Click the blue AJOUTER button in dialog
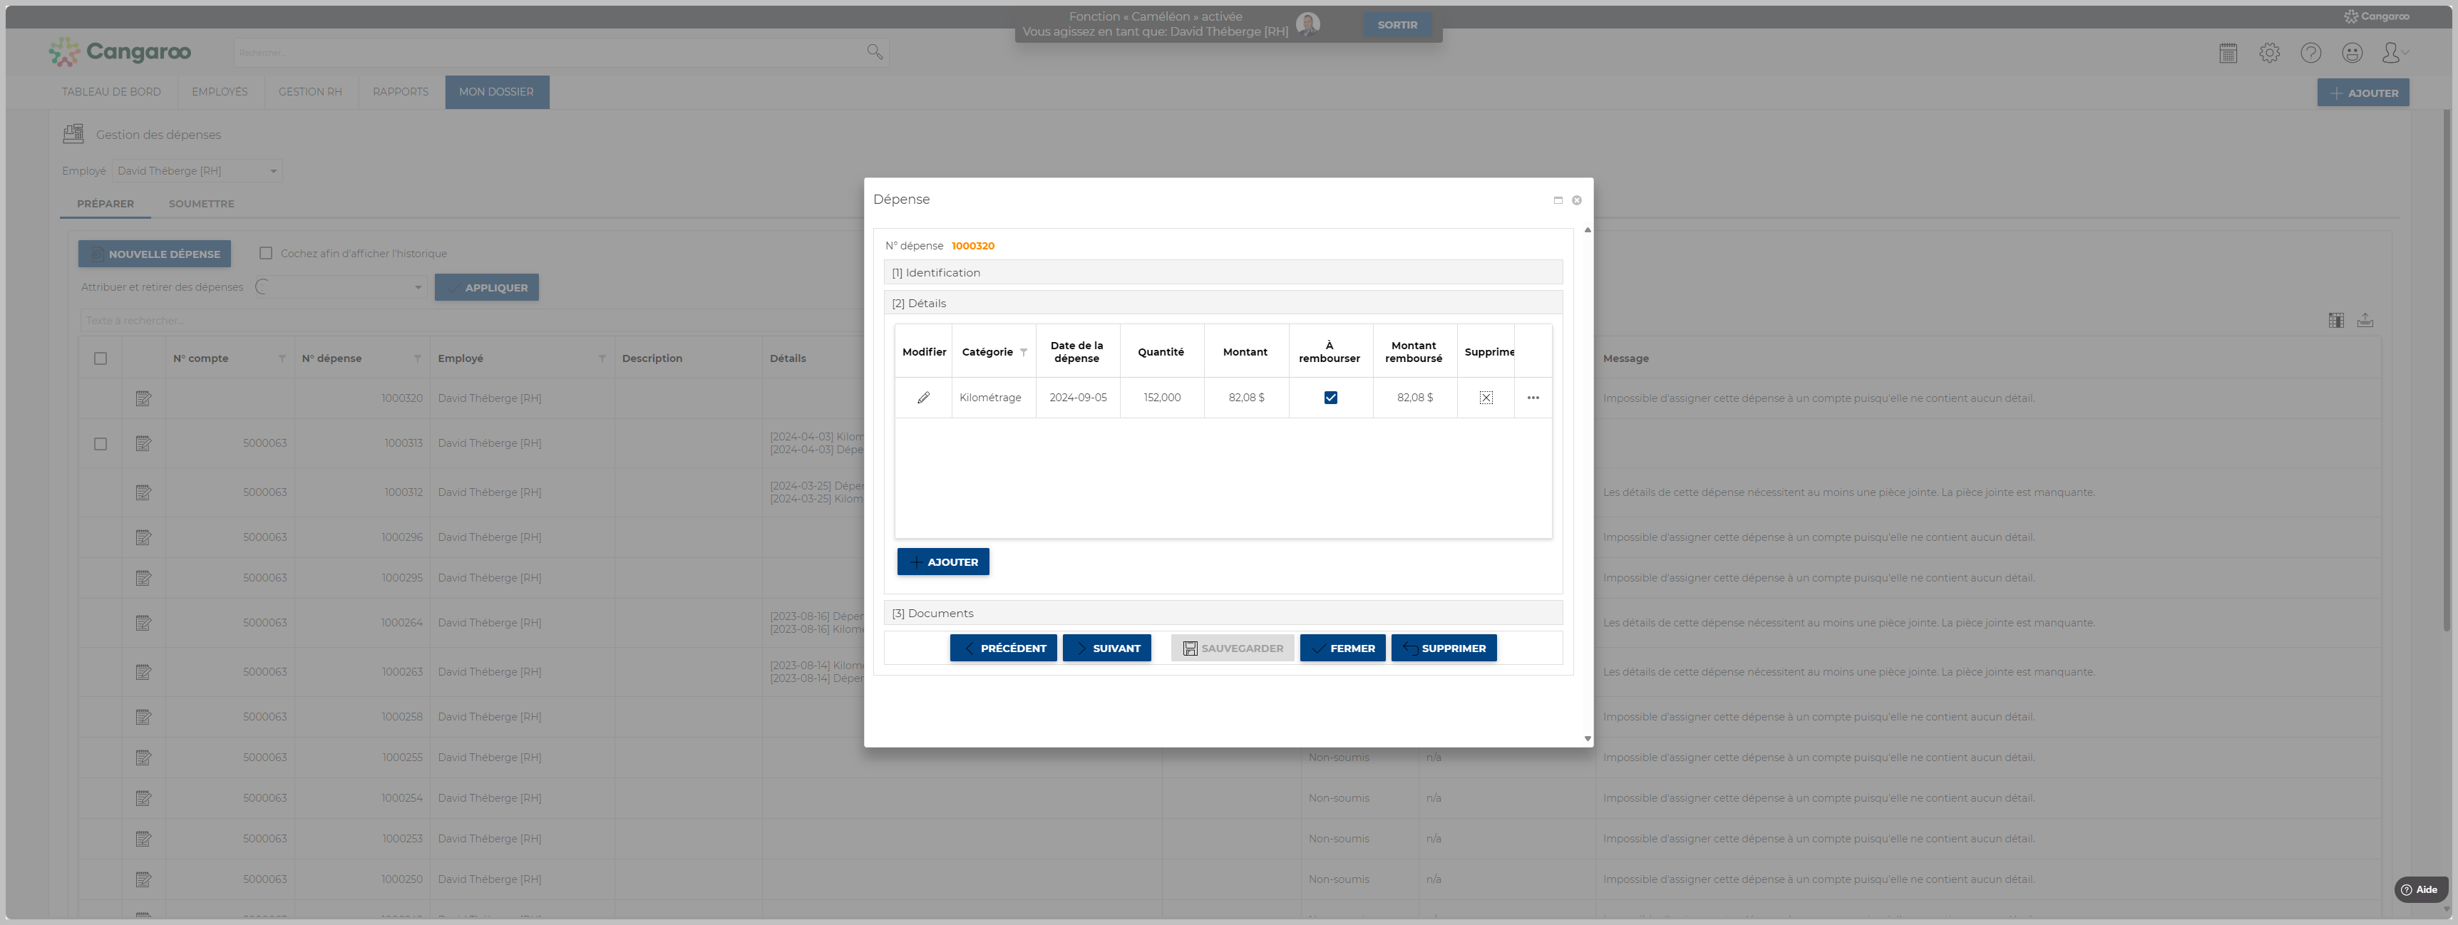The image size is (2458, 925). [942, 563]
